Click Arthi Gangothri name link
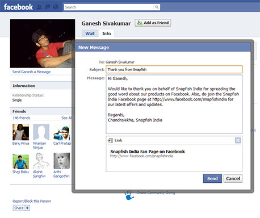The image size is (260, 218). [x=61, y=174]
